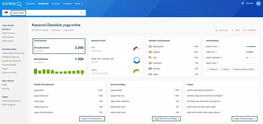263x124 pixels.
Task: Click the Keywords breadcrumb link
Action: point(56,30)
